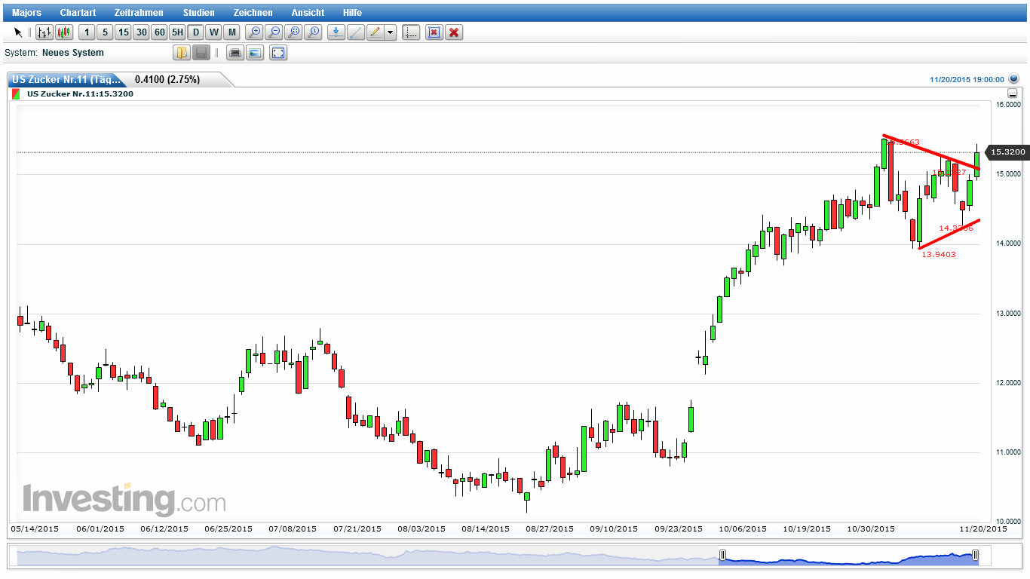Screen dimensions: 1030x579
Task: Click the navigator overview area before selection
Action: [368, 556]
